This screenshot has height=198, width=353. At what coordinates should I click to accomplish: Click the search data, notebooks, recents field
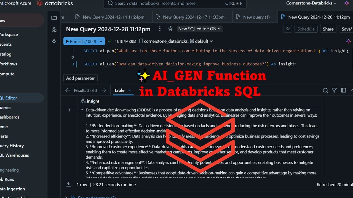click(175, 3)
